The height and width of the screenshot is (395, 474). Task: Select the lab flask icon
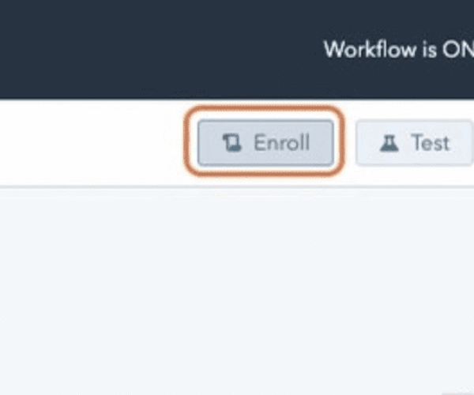click(389, 143)
